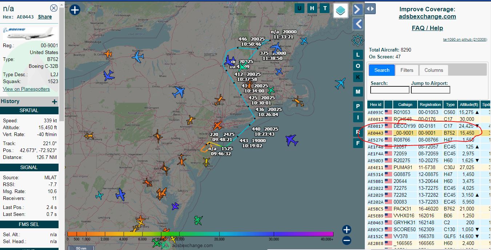491x250 pixels.
Task: Select the VV378 aircraft row
Action: (x=429, y=236)
